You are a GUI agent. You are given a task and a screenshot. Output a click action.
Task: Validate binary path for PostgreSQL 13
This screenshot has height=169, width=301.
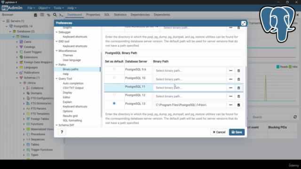click(238, 105)
